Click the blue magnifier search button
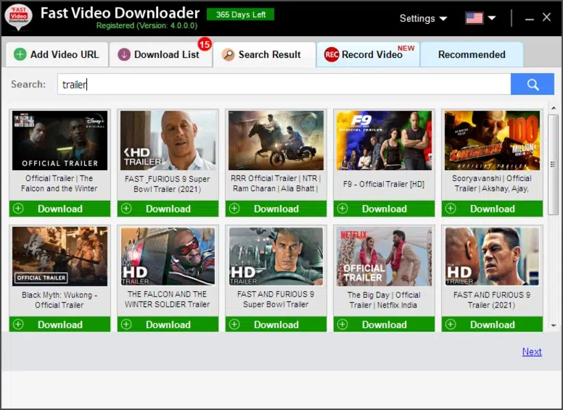This screenshot has height=410, width=563. (532, 84)
